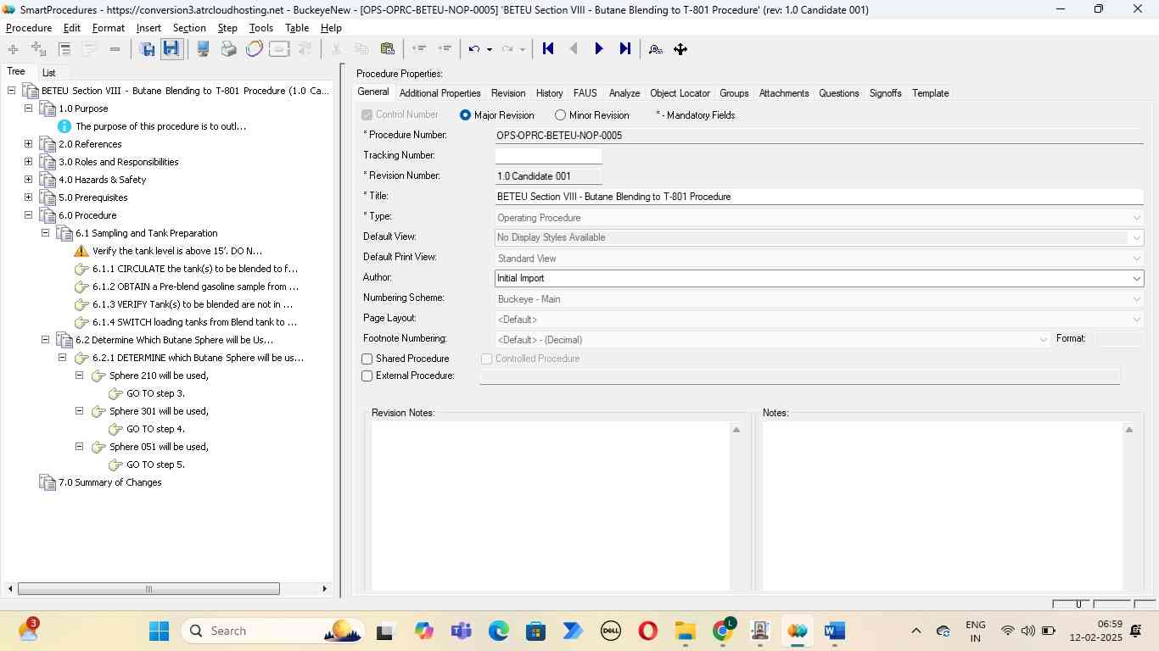Open the Format menu
The height and width of the screenshot is (651, 1159).
[x=109, y=28]
